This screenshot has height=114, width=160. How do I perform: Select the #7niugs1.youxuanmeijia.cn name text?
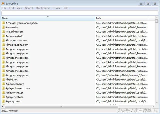21,23
